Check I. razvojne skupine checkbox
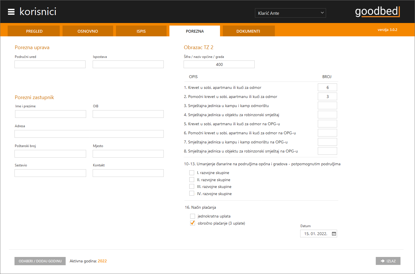Screen dimensions: 415x274 [x=192, y=173]
